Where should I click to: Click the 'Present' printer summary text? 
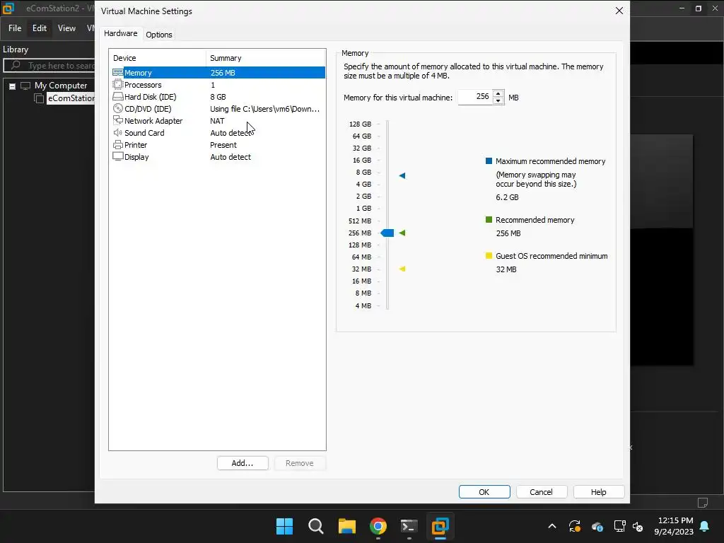(x=223, y=145)
